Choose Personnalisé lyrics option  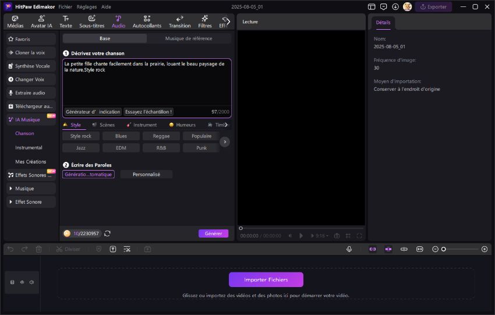[147, 175]
